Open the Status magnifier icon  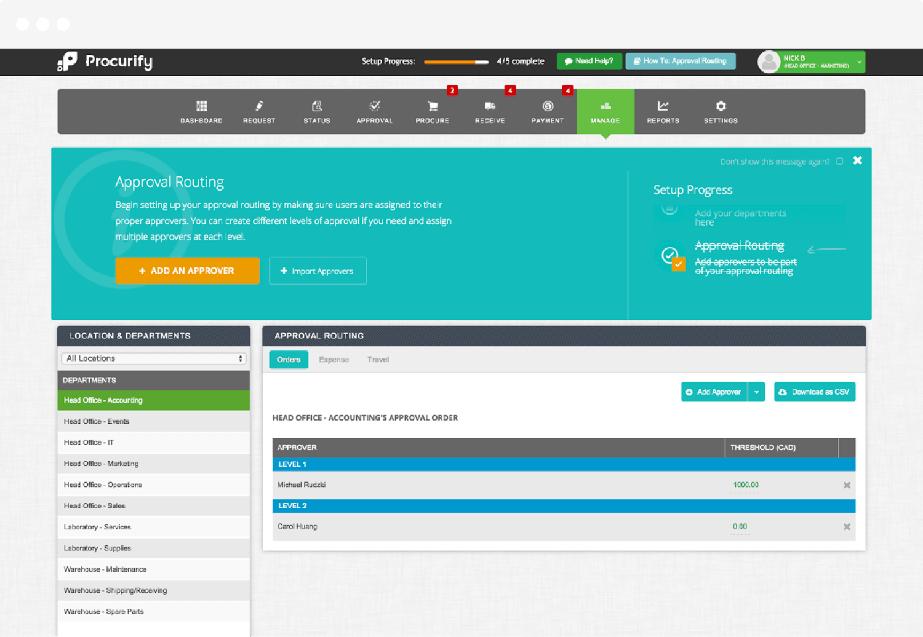click(317, 106)
